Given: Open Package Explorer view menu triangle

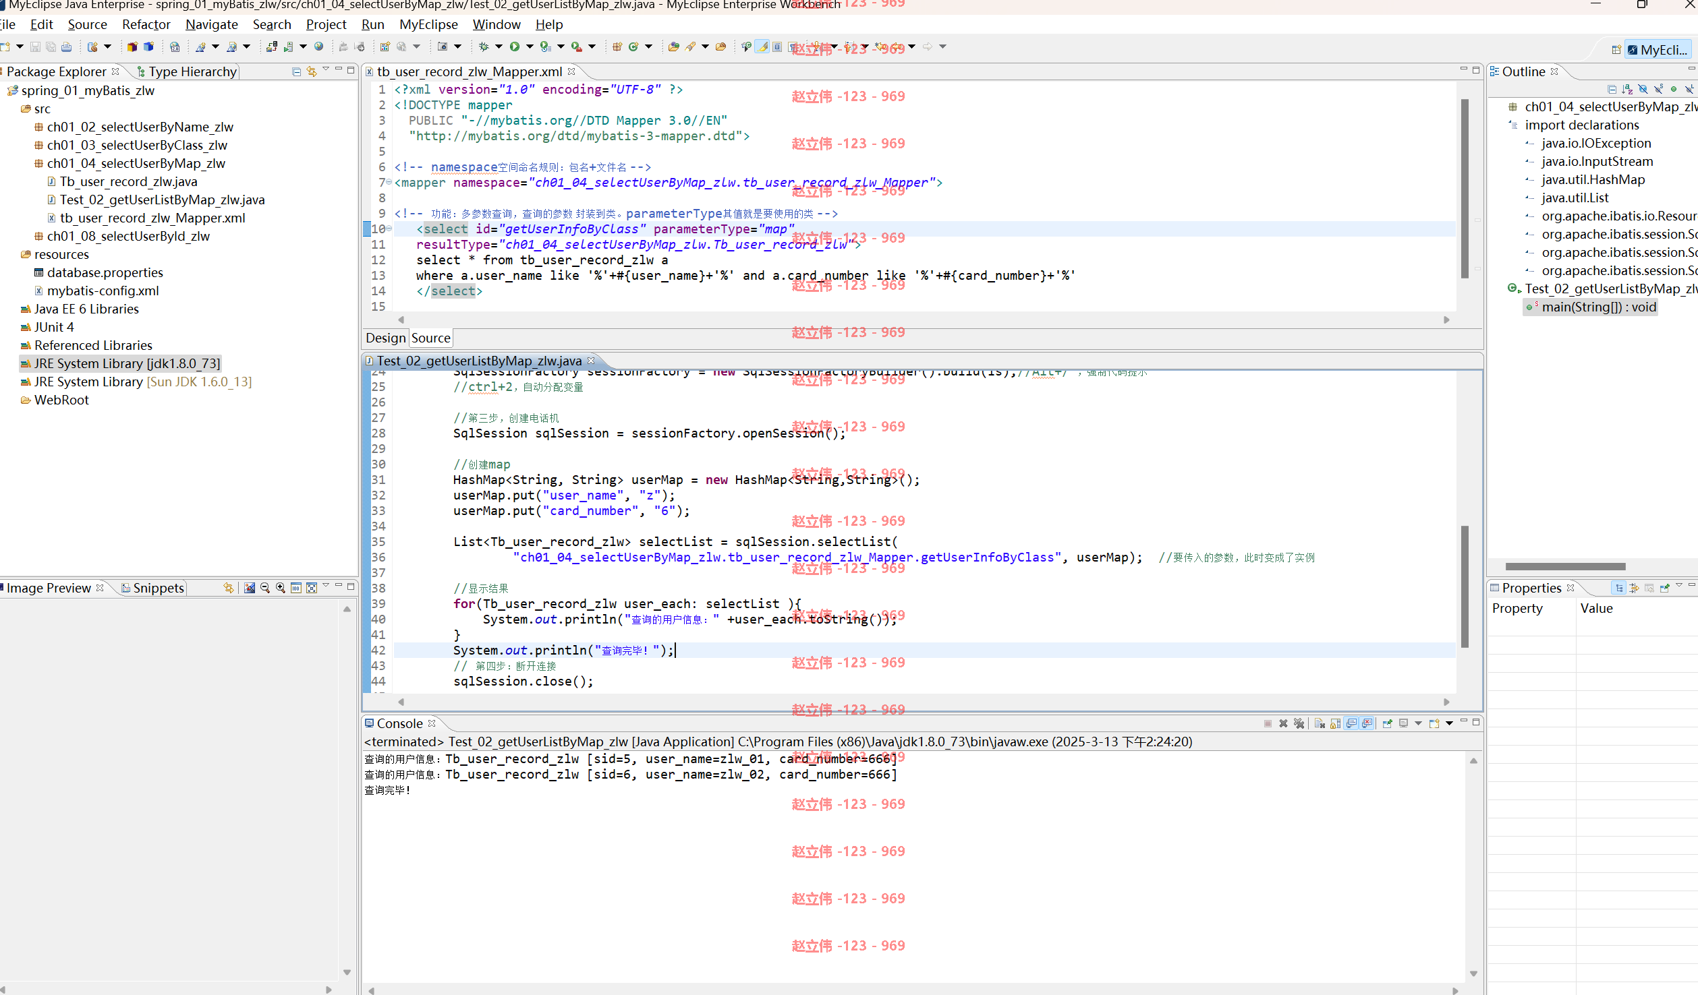Looking at the screenshot, I should click(326, 69).
